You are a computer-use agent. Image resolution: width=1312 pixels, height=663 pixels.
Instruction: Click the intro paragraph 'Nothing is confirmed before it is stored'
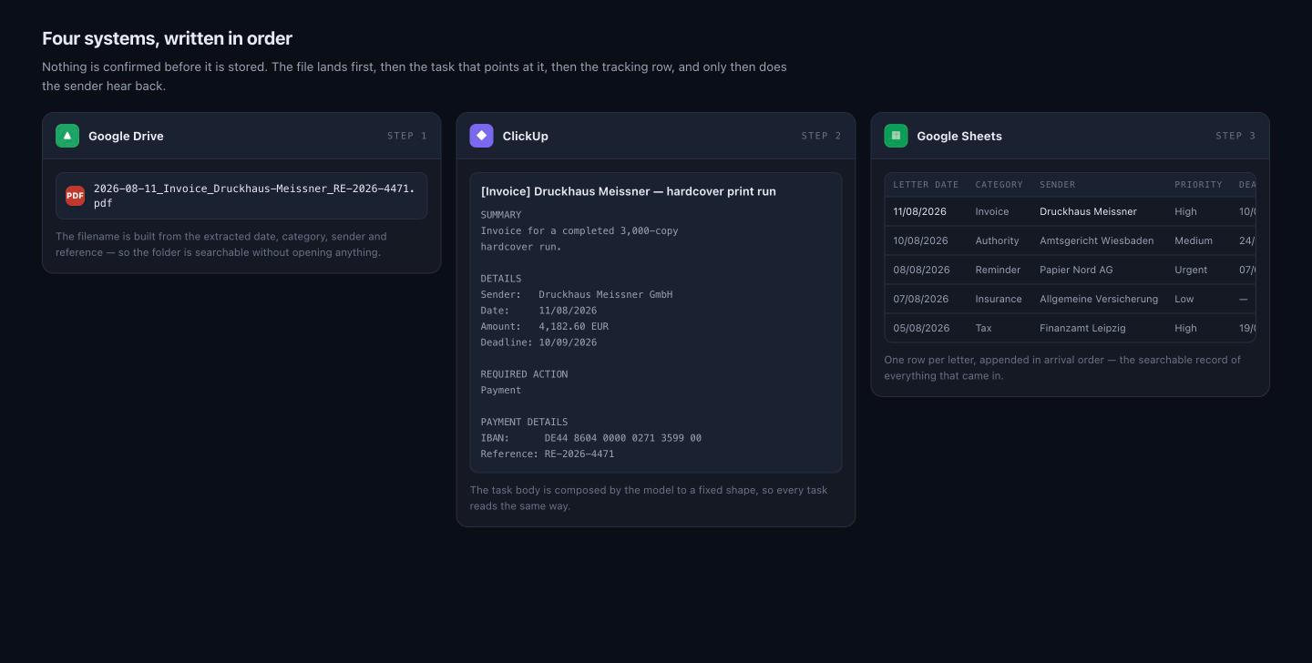coord(415,76)
